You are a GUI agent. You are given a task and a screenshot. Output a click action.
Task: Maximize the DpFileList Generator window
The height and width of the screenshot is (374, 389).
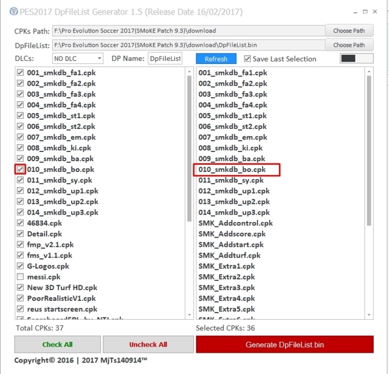pyautogui.click(x=365, y=12)
